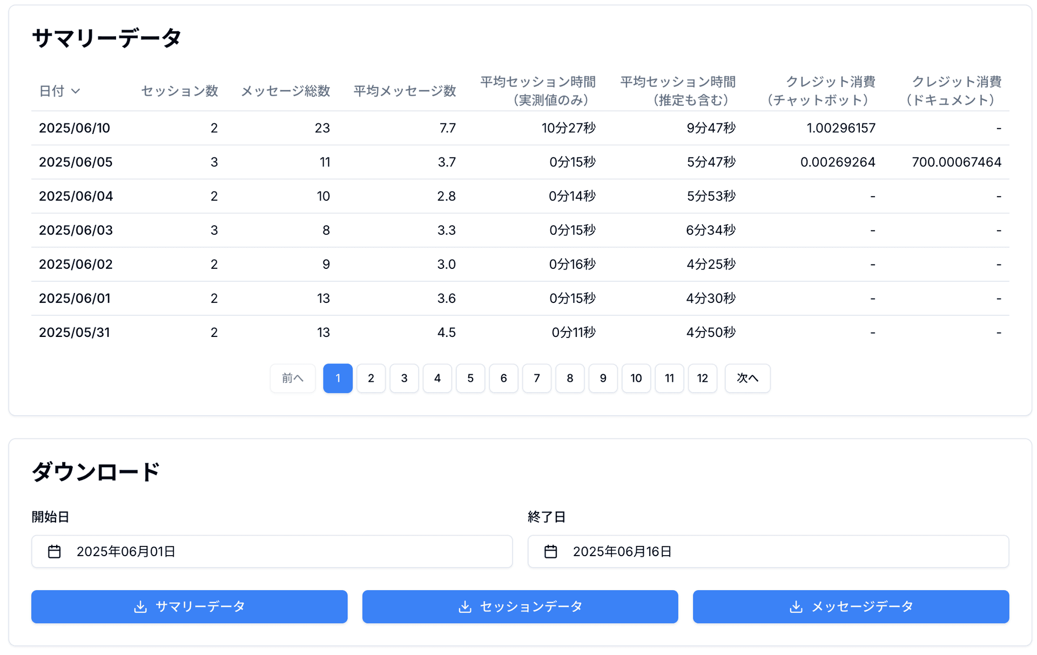Viewport: 1037px width, 655px height.
Task: Click download icon on セッションデータ button
Action: click(x=464, y=606)
